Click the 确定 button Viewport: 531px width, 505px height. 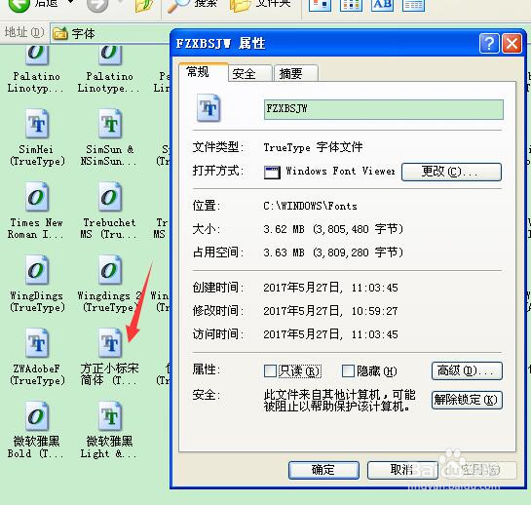pyautogui.click(x=323, y=470)
